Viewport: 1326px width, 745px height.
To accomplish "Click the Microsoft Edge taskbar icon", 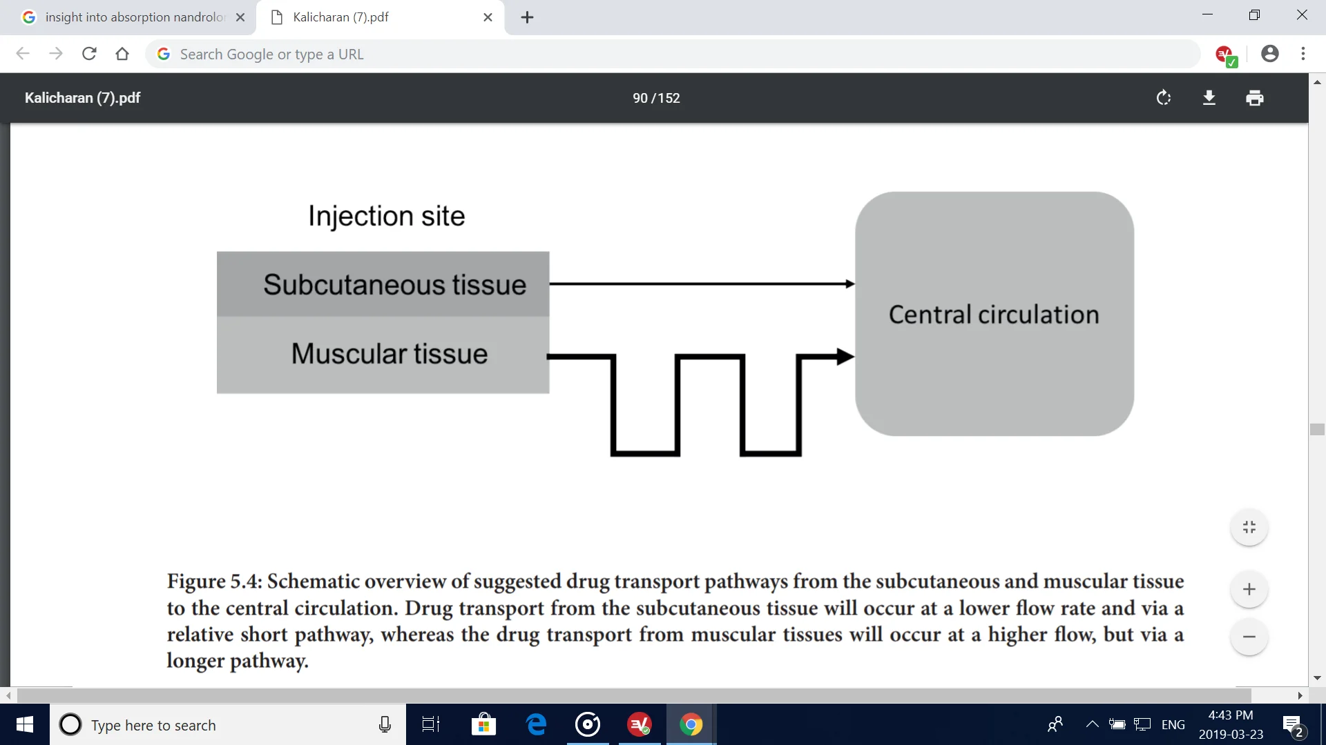I will 537,725.
